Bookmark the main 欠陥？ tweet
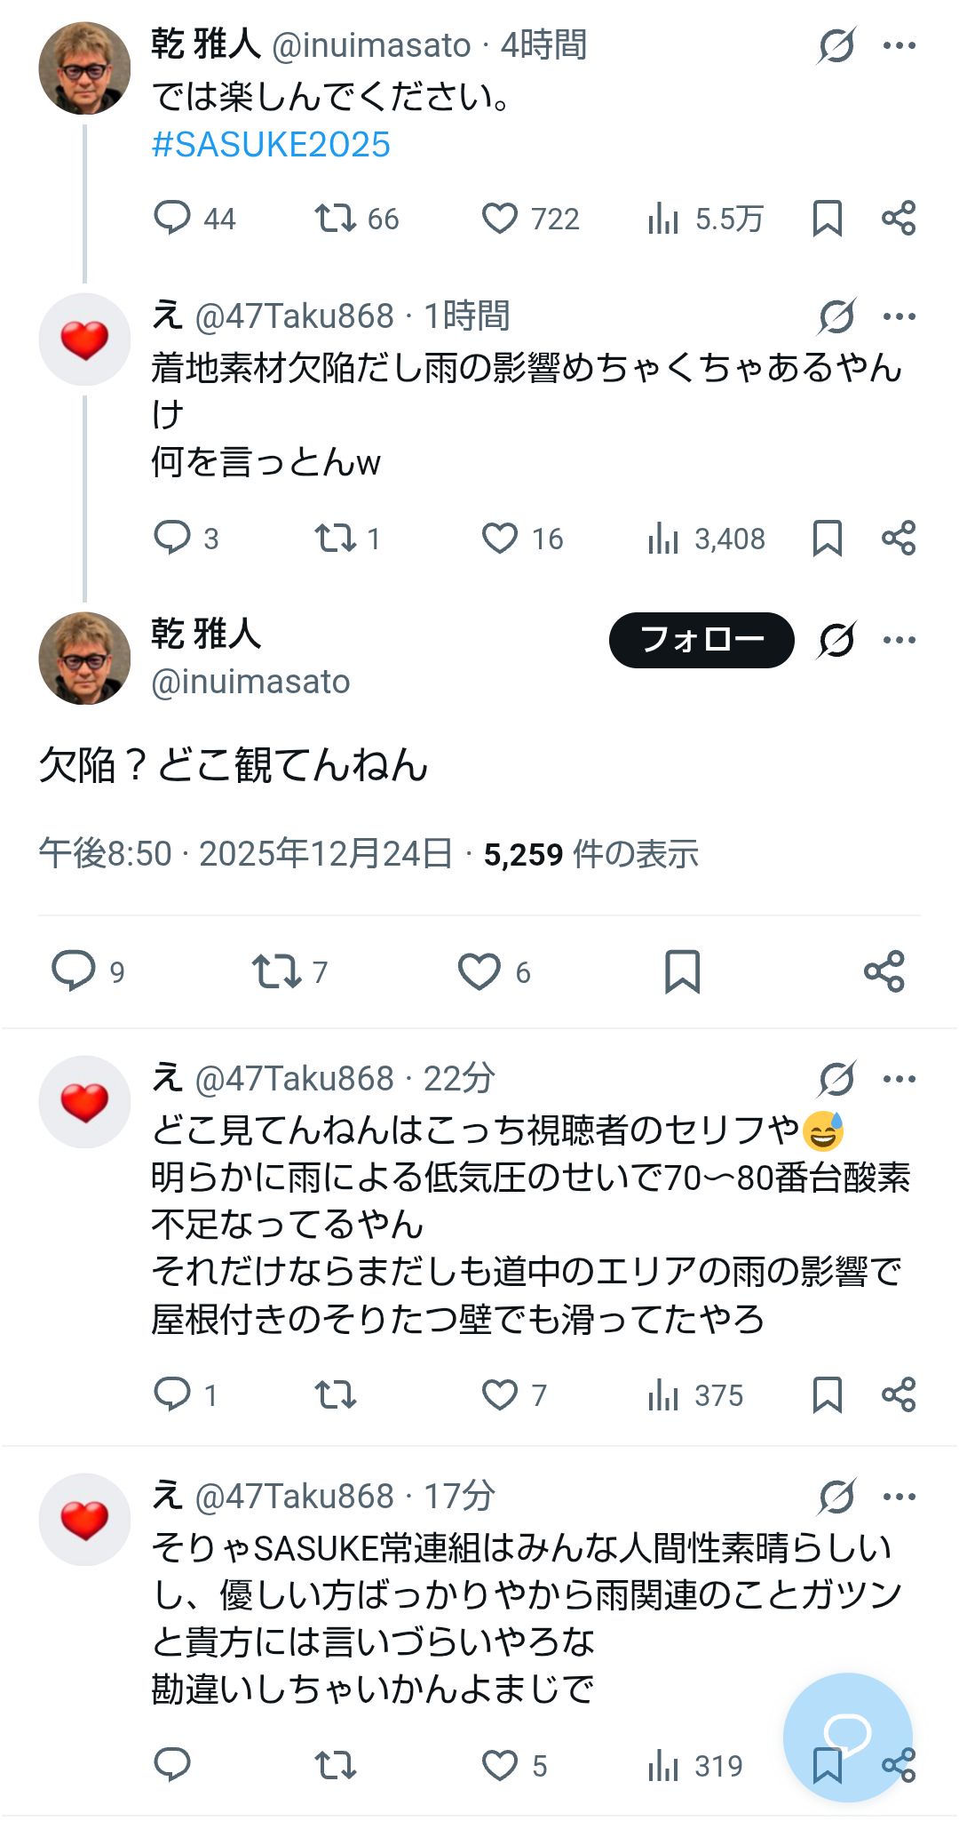This screenshot has width=959, height=1829. 682,971
